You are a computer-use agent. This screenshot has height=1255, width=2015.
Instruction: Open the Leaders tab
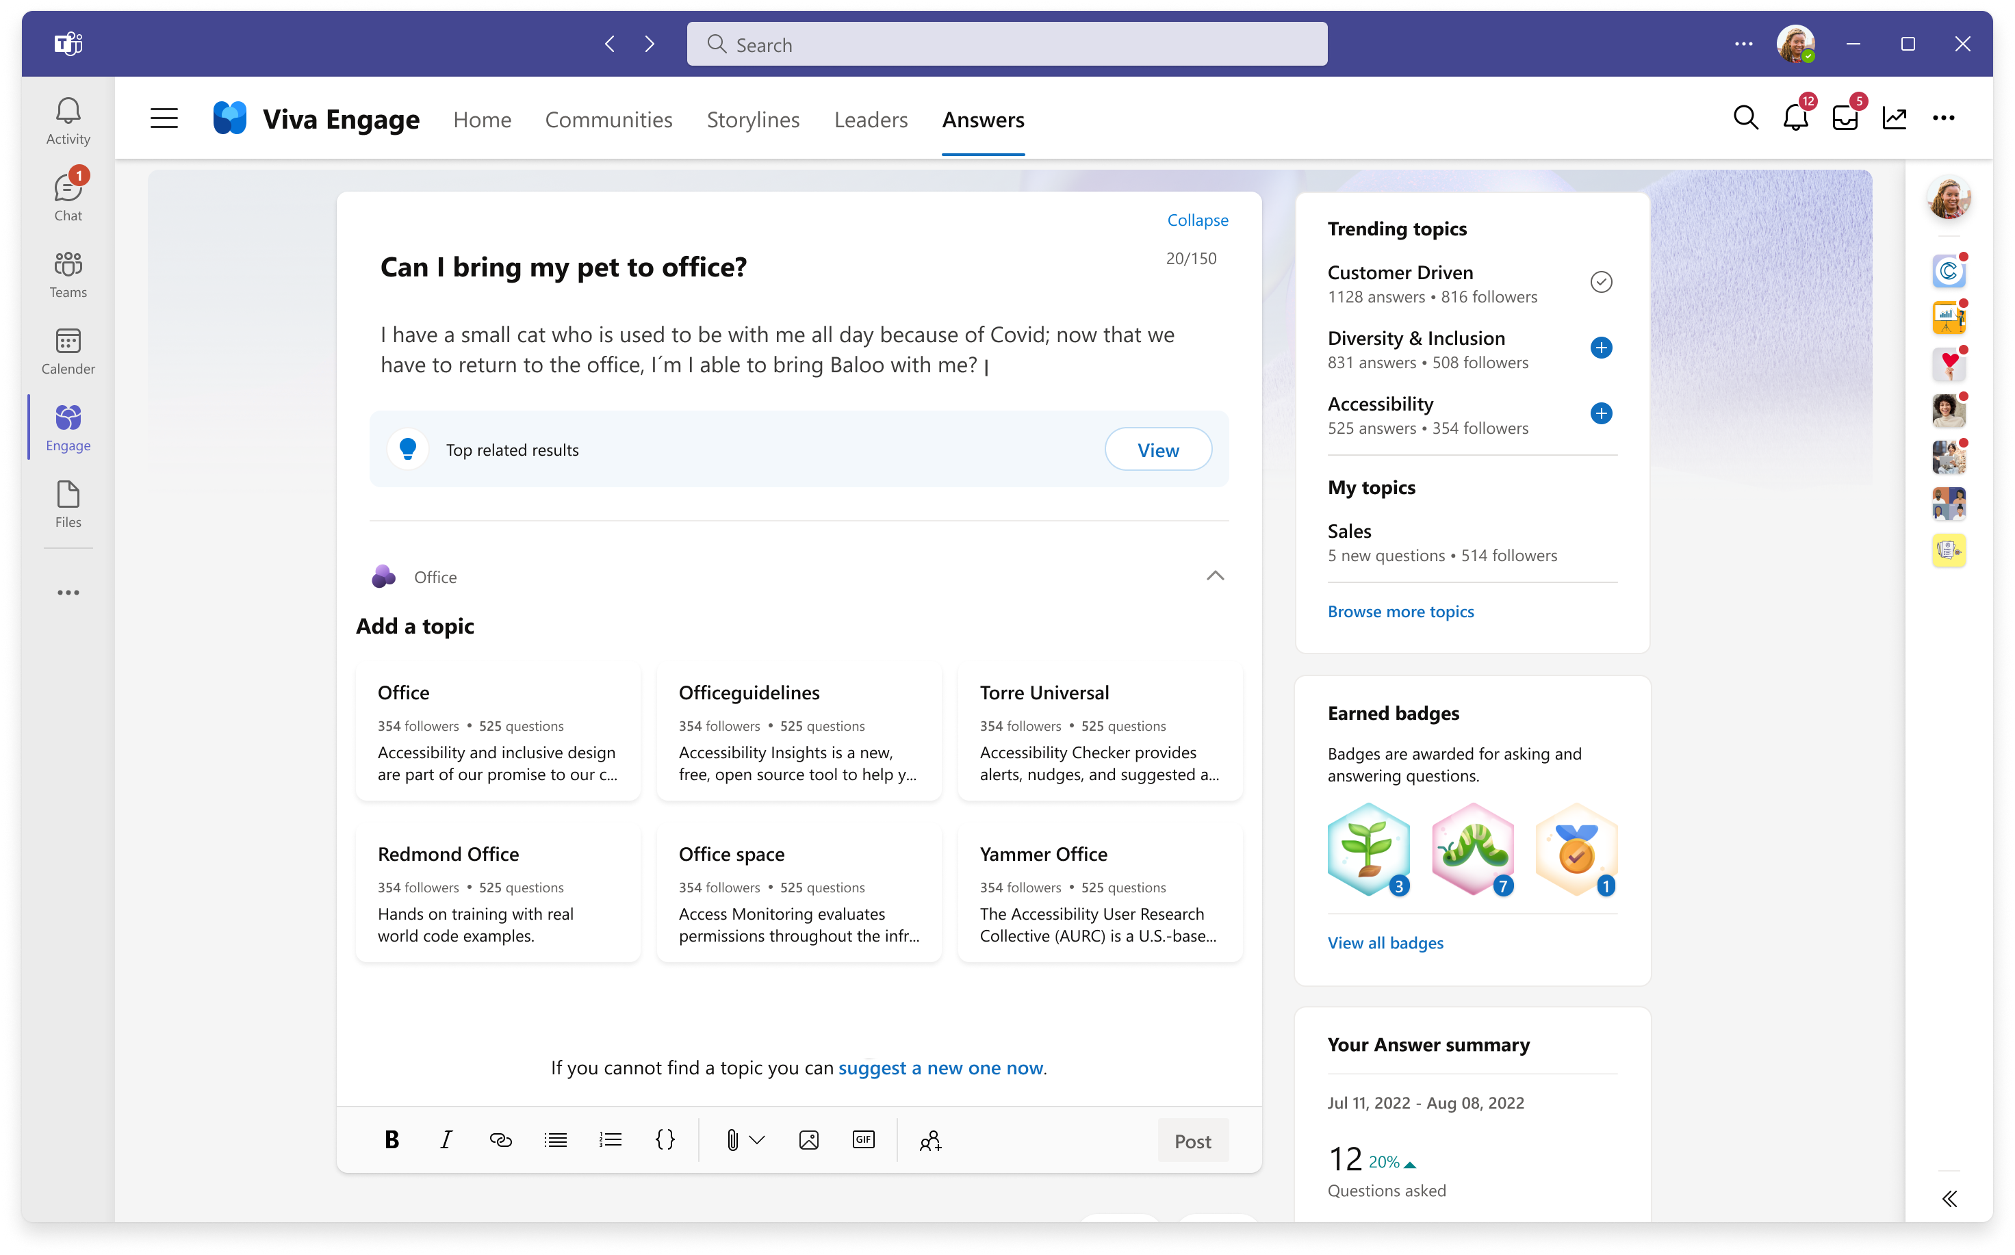click(x=870, y=120)
